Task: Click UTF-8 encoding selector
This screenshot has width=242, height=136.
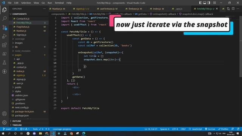Action: click(x=175, y=129)
